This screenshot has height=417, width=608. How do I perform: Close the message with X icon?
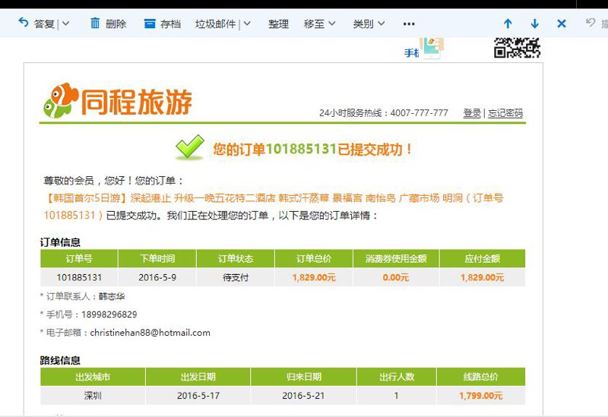coord(562,24)
